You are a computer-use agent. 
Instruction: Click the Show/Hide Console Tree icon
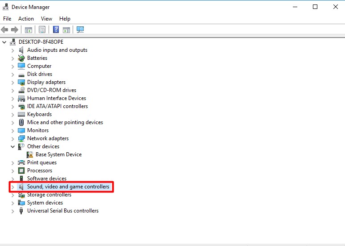coord(28,30)
